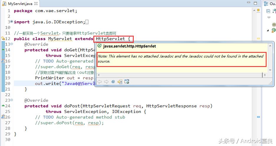
Task: Open the Outline view menu dropdown
Action: tap(269, 18)
